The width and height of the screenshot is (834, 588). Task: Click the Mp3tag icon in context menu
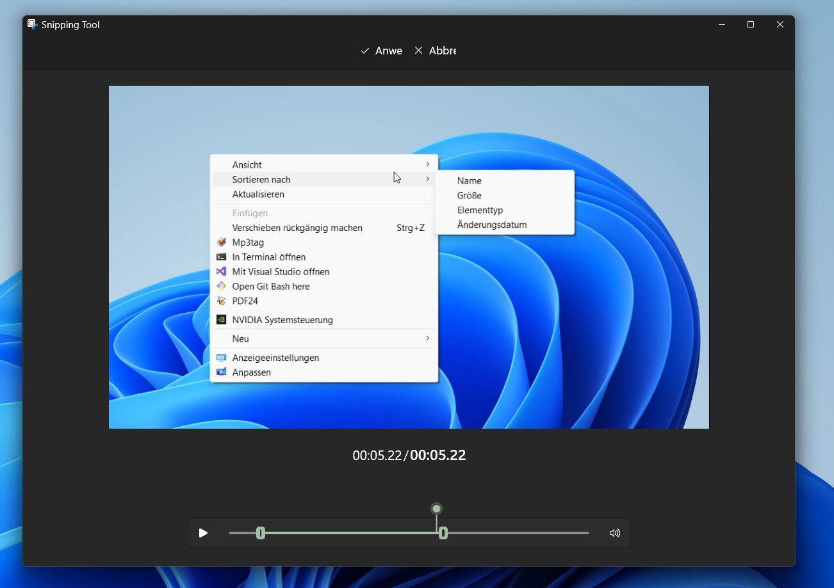pyautogui.click(x=222, y=242)
